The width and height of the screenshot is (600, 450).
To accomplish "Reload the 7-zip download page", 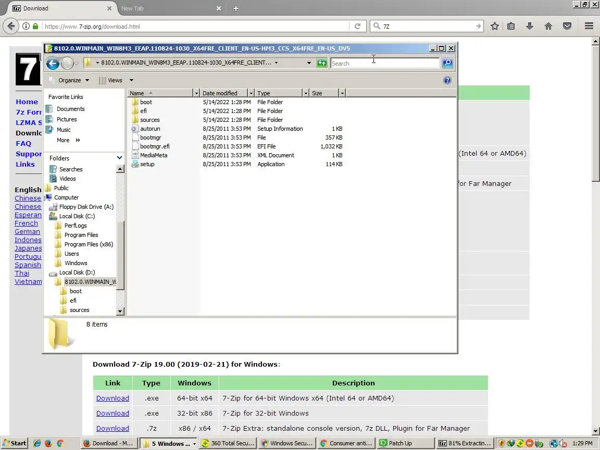I will [357, 26].
